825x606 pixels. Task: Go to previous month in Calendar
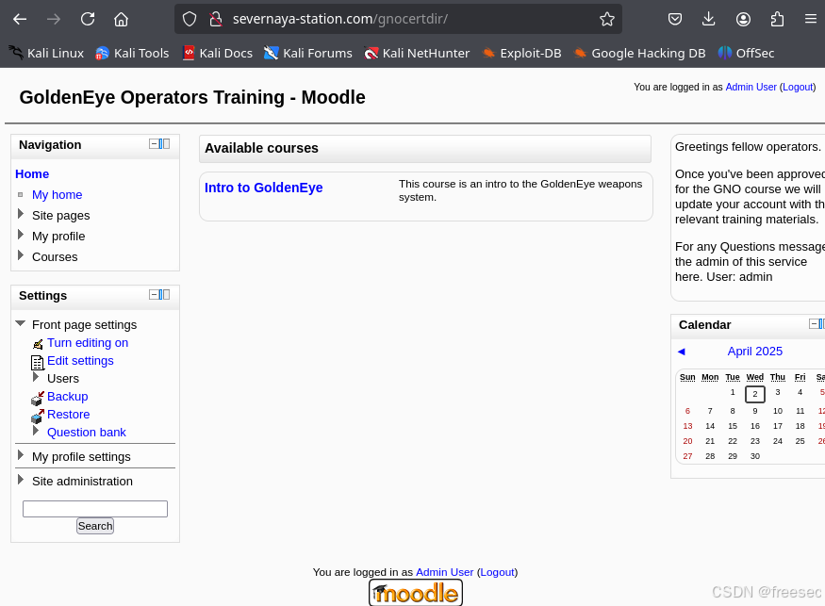point(682,352)
